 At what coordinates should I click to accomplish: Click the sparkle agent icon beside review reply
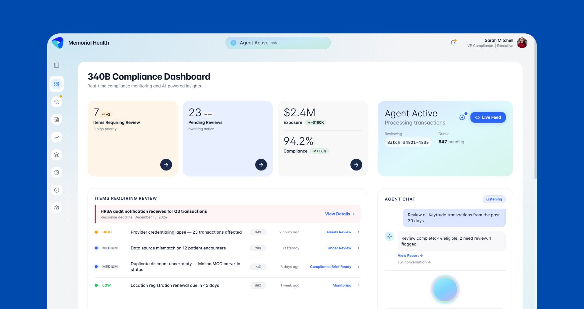390,236
